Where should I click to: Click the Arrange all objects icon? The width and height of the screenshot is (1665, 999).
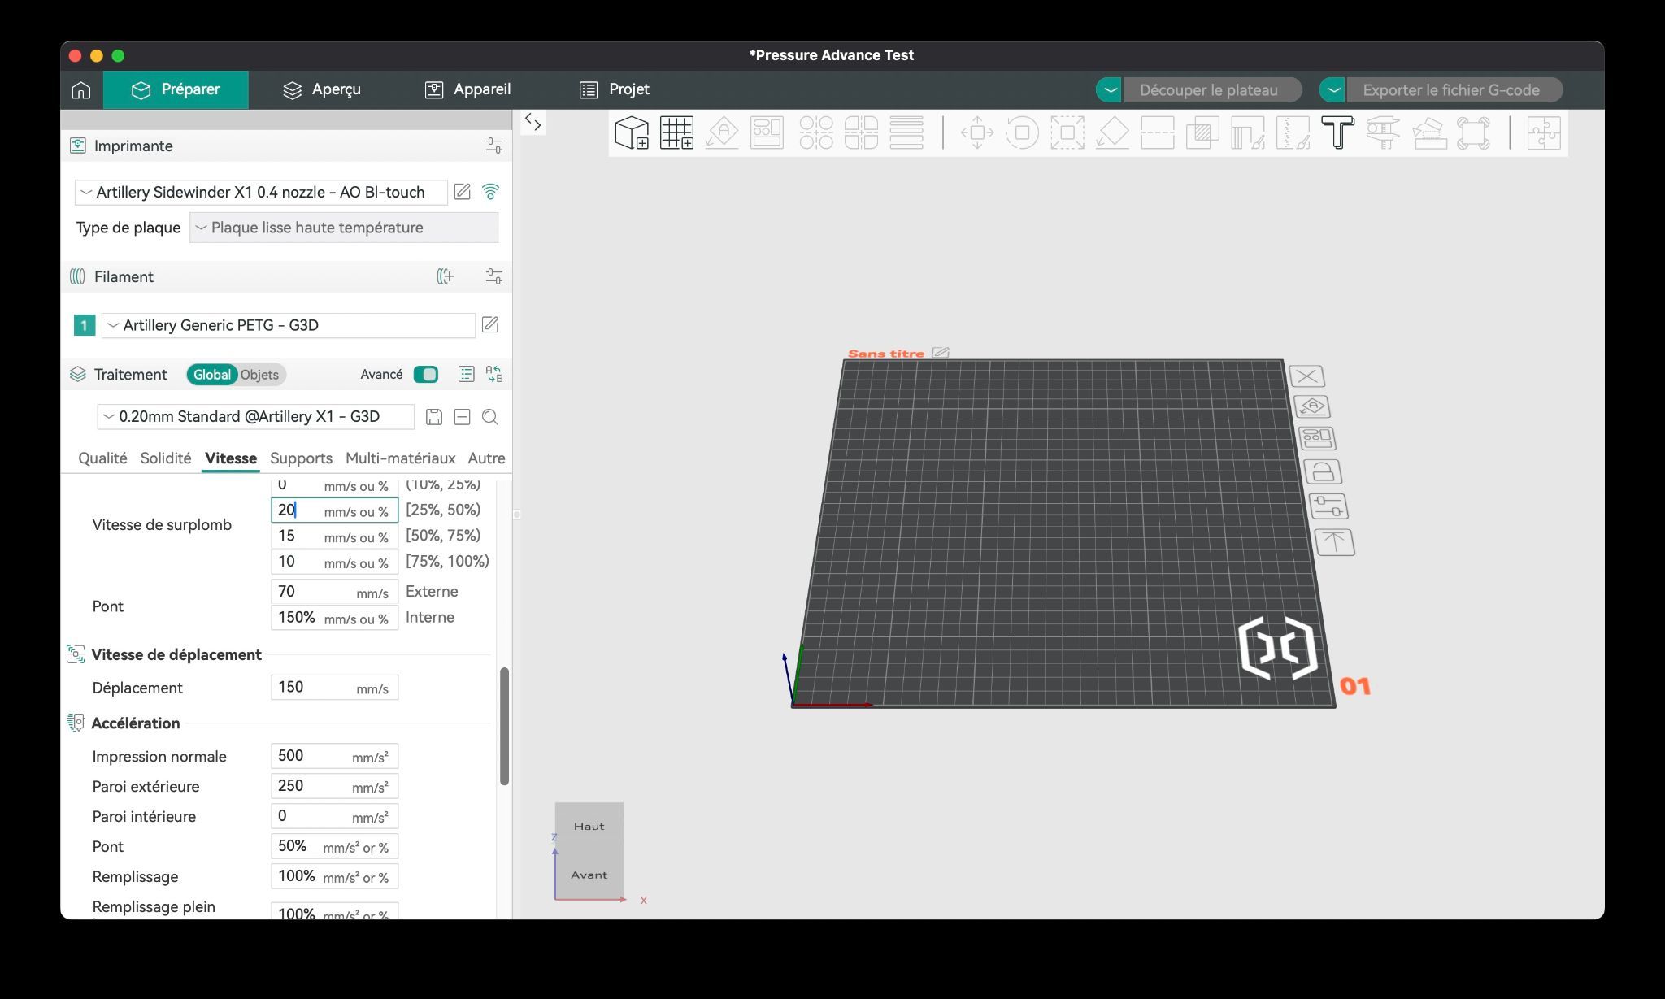point(767,132)
